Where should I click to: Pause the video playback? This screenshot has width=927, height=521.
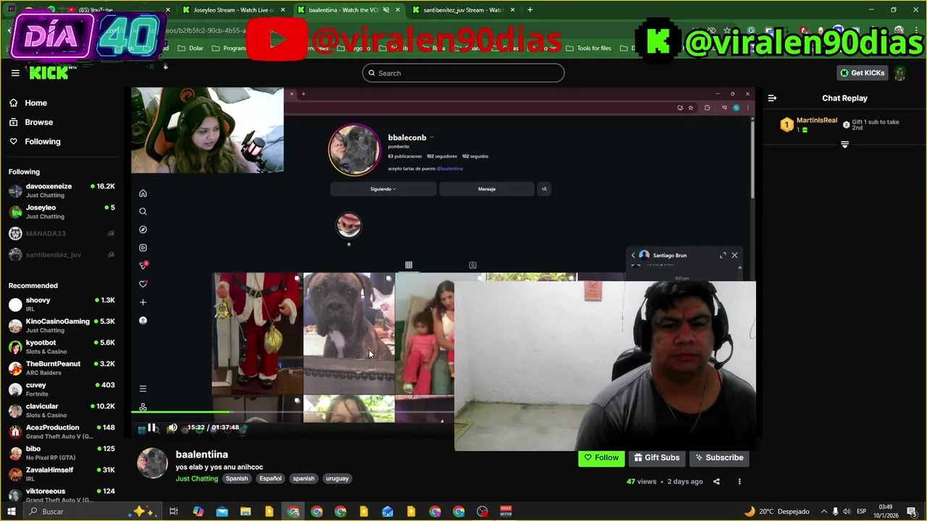(152, 428)
